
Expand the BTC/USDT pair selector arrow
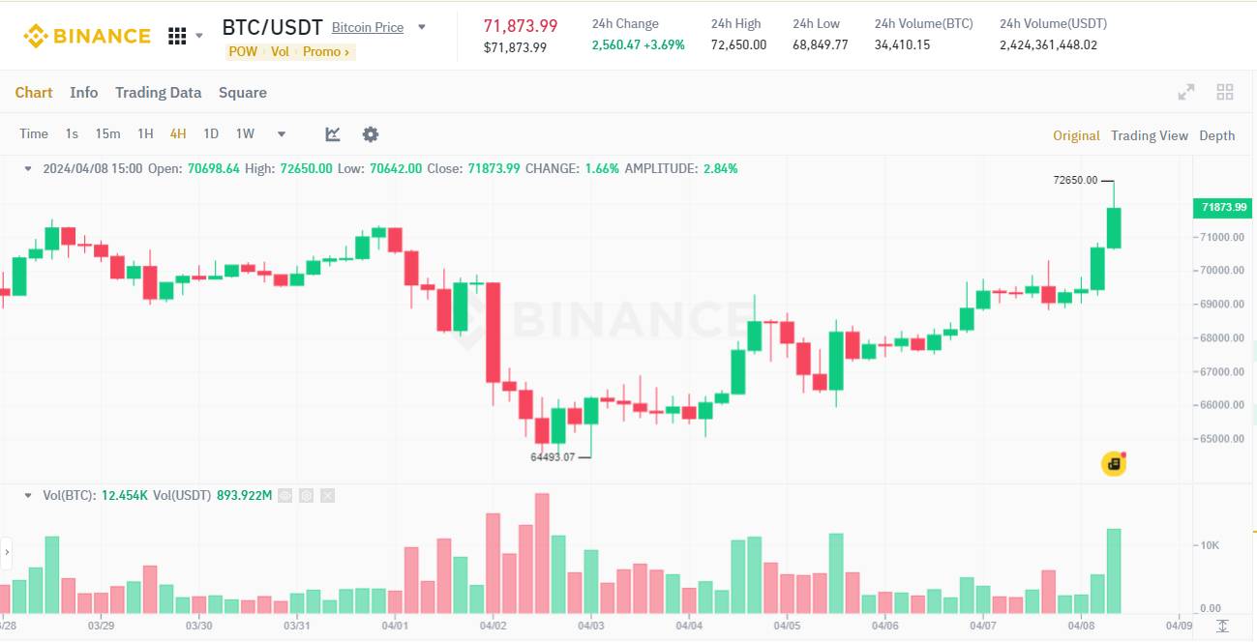[x=422, y=27]
